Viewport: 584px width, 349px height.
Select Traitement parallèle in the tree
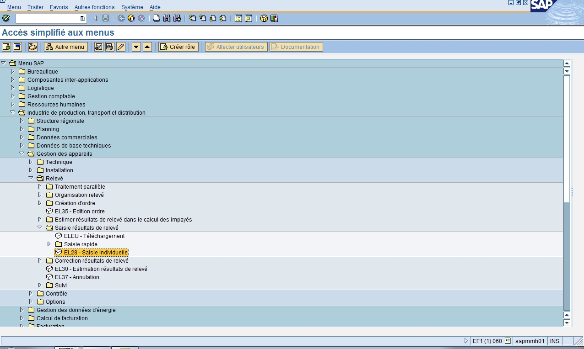click(80, 187)
